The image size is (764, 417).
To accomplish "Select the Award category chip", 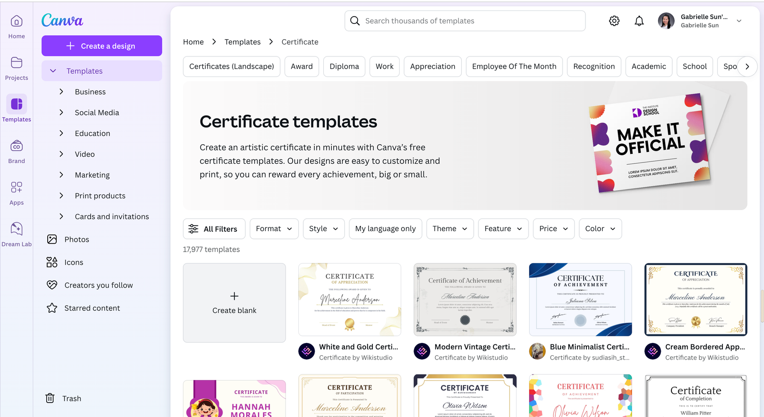I will pos(301,66).
